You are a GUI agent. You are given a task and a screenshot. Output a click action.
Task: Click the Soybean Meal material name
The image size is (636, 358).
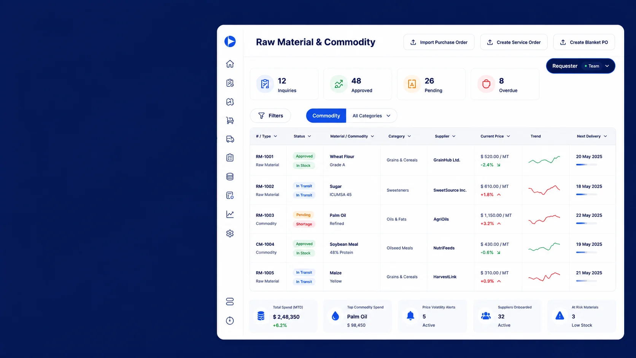344,244
